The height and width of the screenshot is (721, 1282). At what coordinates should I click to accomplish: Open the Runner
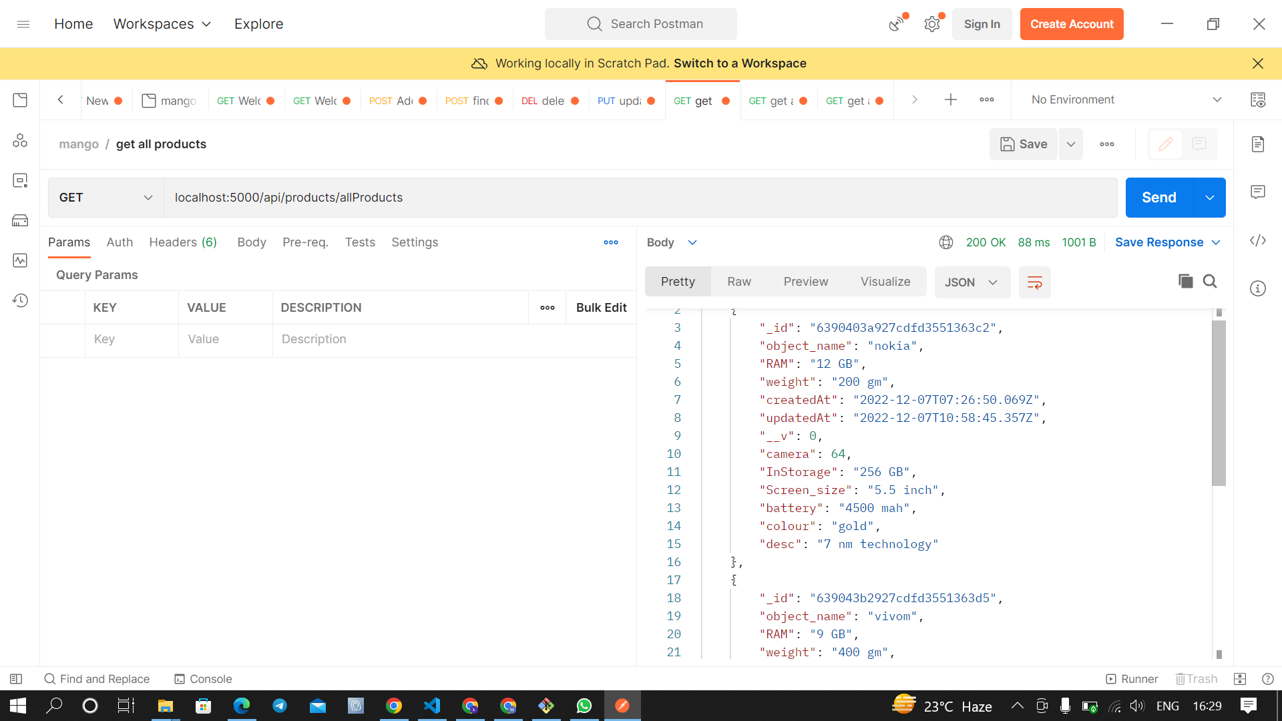point(1132,679)
